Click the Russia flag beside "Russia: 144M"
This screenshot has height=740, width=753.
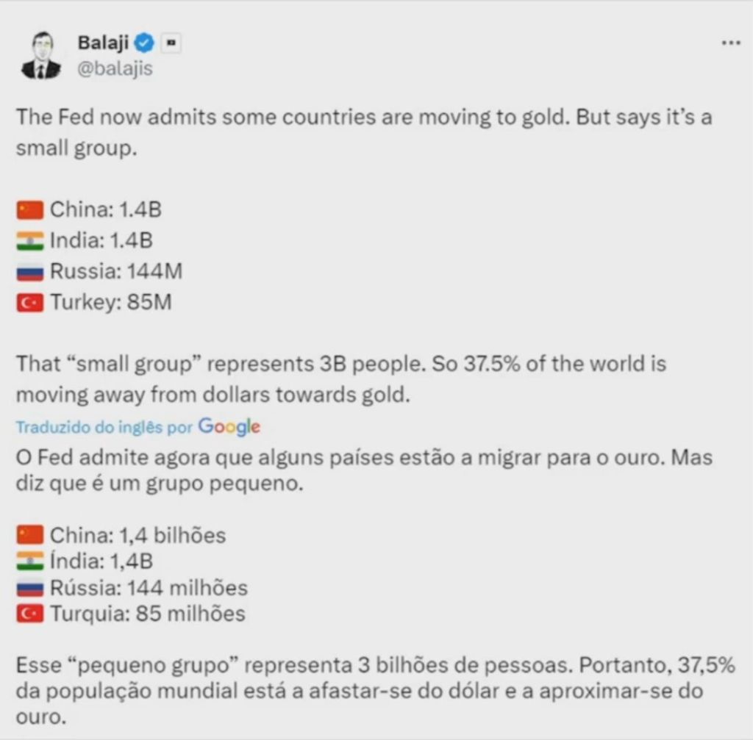click(30, 272)
